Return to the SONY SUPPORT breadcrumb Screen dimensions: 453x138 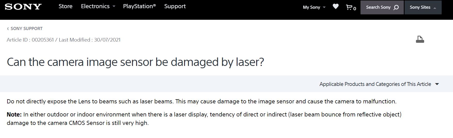(x=27, y=28)
